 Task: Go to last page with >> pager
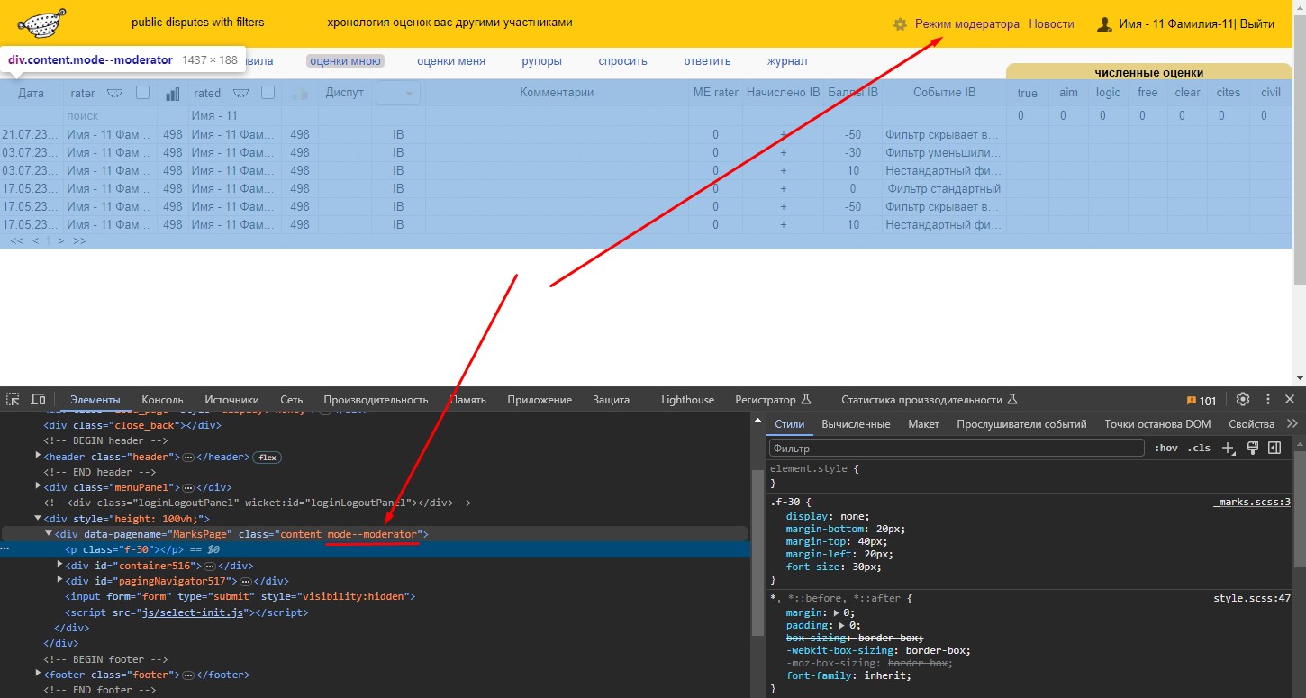pos(79,241)
